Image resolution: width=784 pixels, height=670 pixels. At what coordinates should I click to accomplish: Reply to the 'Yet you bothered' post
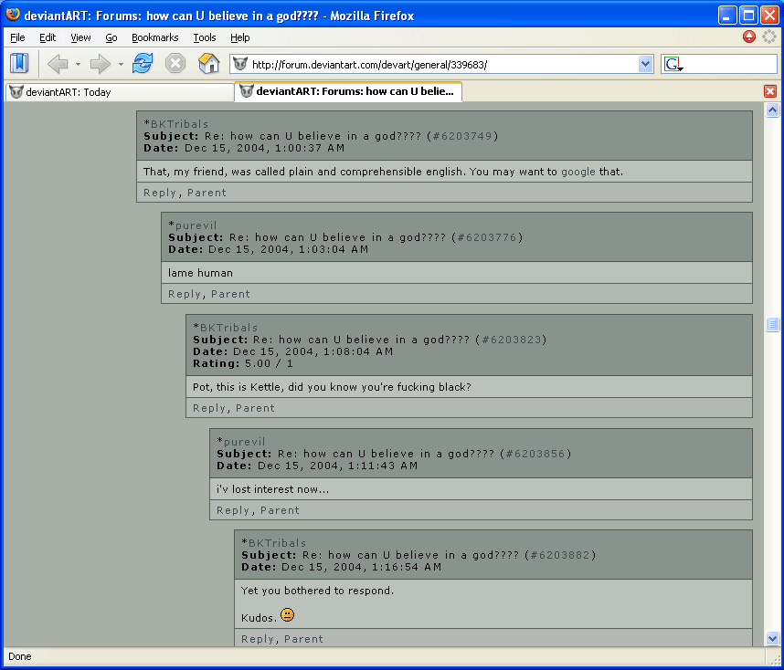[258, 639]
